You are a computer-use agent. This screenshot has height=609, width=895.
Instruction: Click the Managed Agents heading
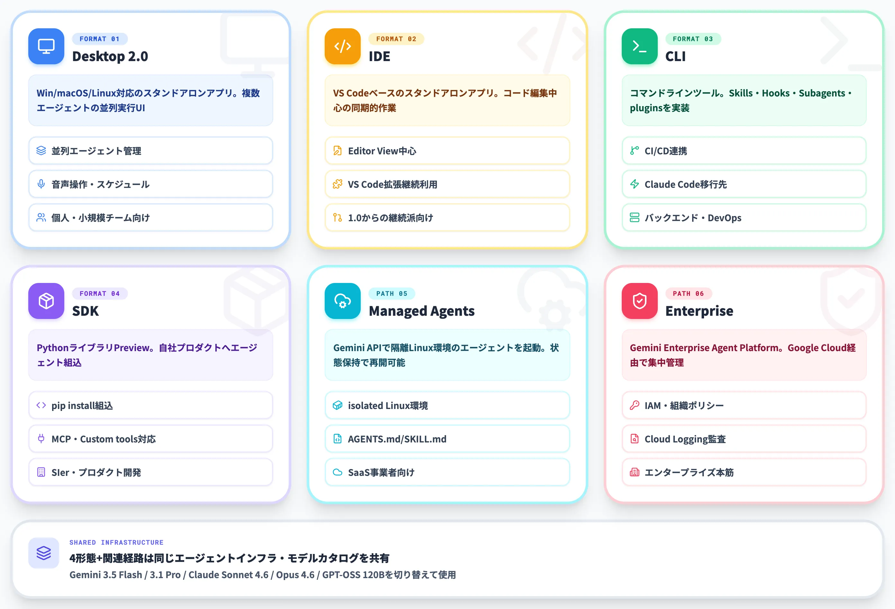(x=422, y=311)
